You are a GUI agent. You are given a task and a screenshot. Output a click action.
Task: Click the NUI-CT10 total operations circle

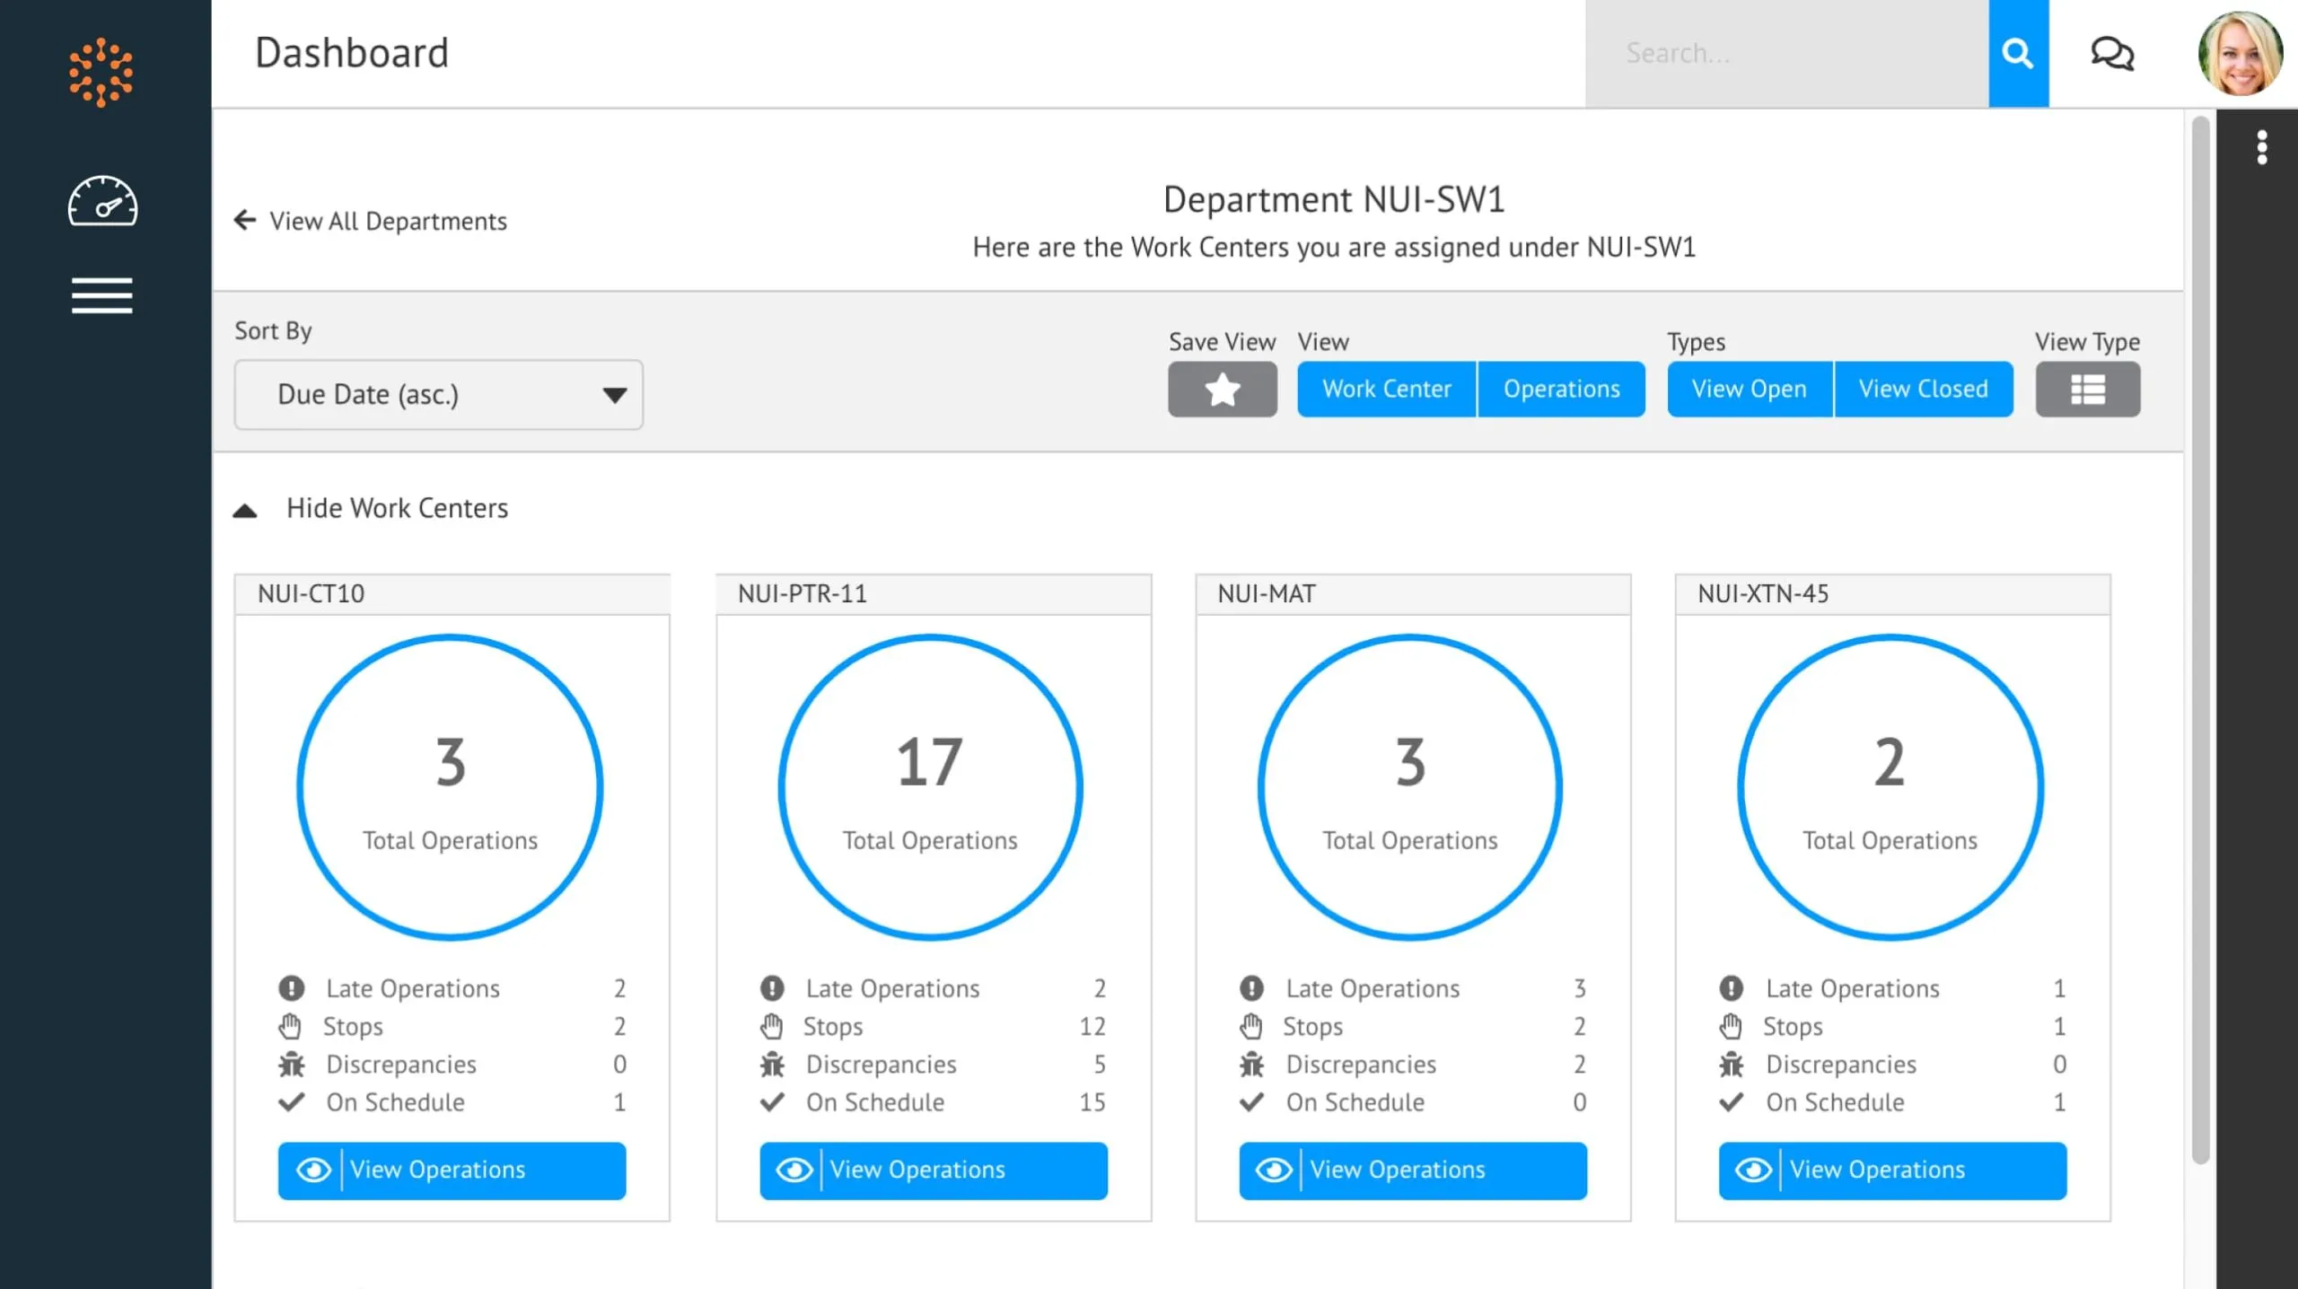(450, 787)
